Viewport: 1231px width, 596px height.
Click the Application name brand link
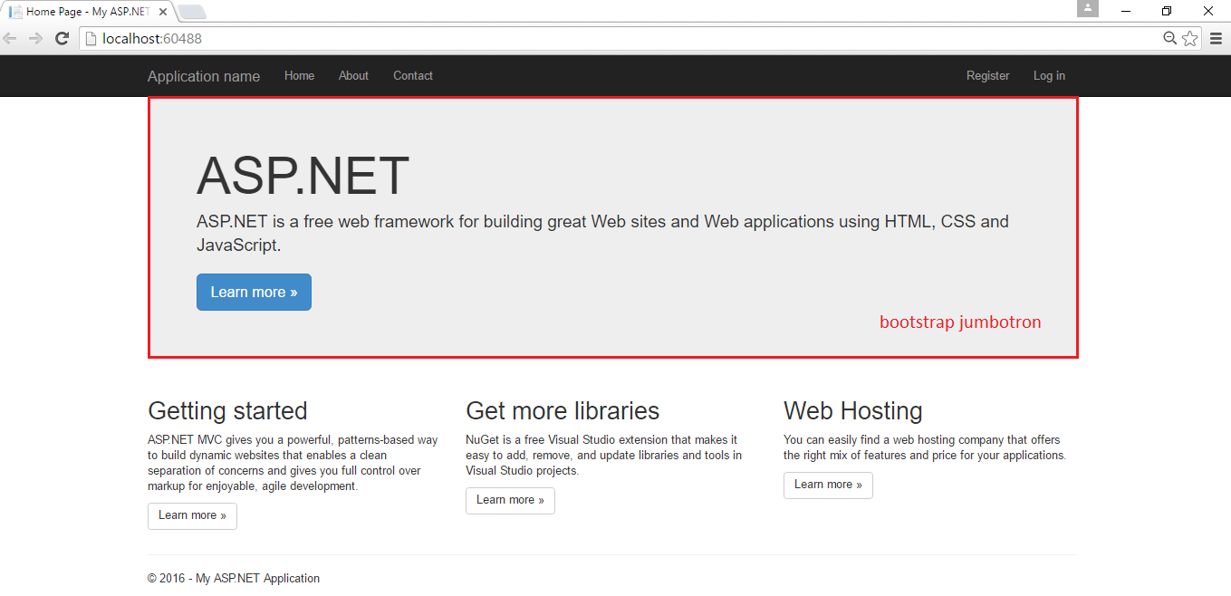204,76
